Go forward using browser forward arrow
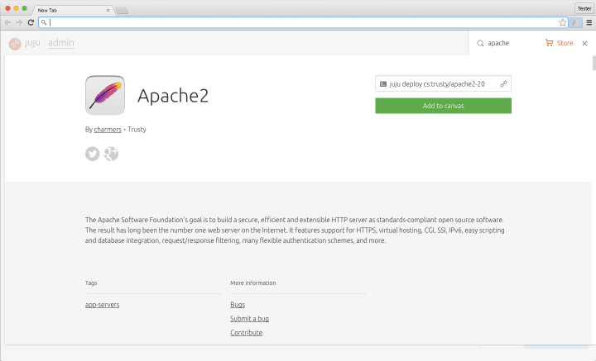Screen dimensions: 596x361 tap(19, 23)
